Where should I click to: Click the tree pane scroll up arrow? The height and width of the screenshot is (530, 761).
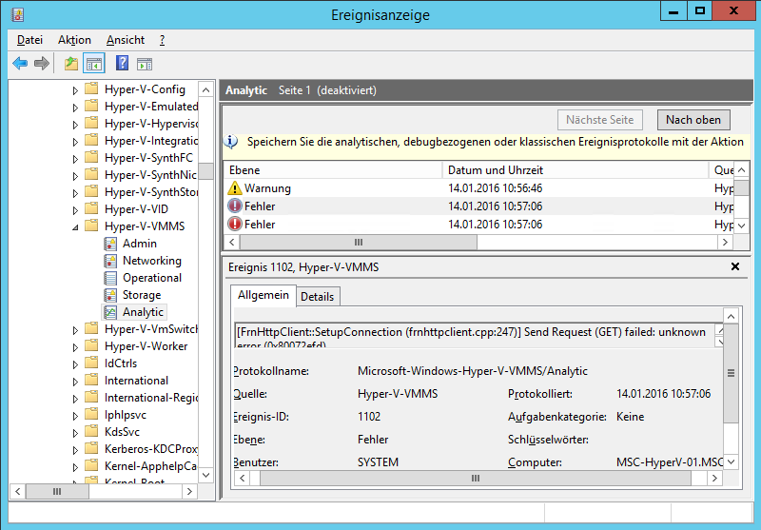206,90
